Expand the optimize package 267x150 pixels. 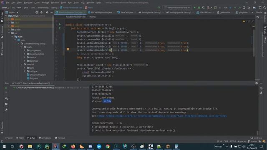tap(25, 61)
